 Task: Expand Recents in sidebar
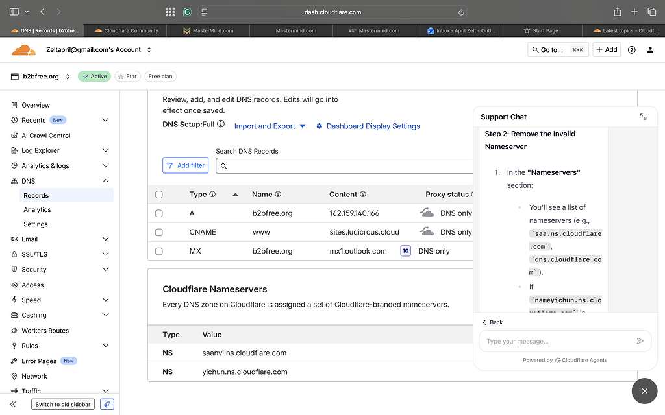tap(106, 120)
